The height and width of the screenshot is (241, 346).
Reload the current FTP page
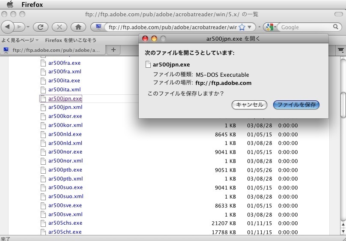pos(41,27)
